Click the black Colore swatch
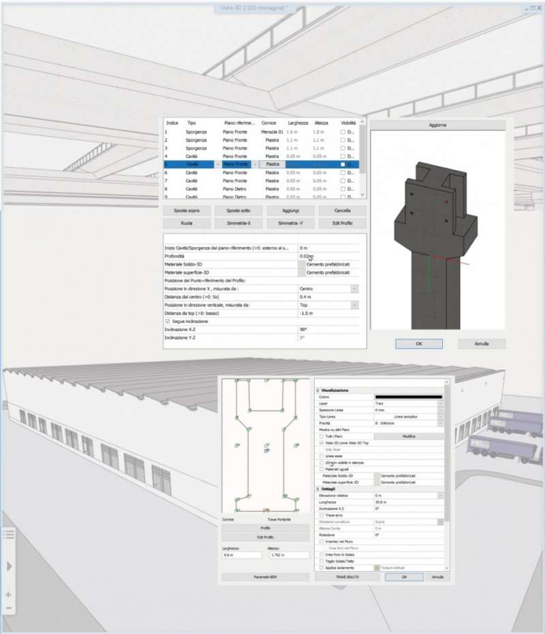Screen dimensions: 545x634 [407, 397]
